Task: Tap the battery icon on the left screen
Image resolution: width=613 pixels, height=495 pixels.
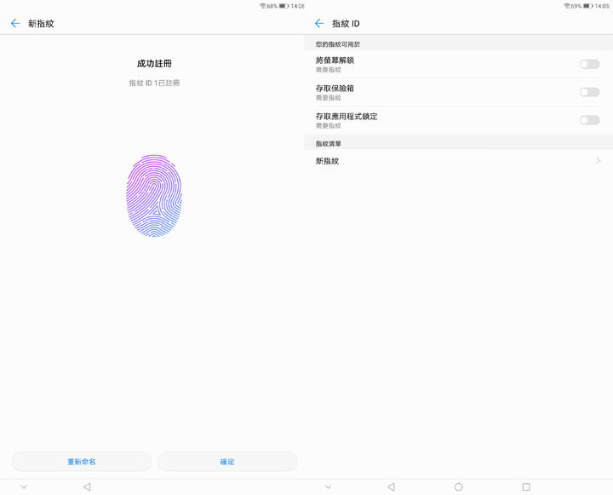Action: 284,6
